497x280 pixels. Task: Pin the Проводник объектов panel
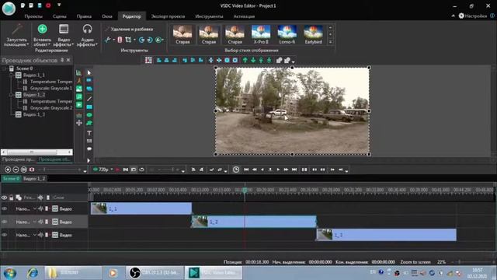pyautogui.click(x=62, y=60)
